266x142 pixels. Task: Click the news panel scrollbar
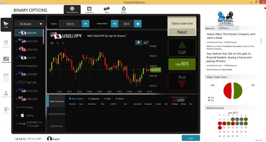(x=261, y=41)
